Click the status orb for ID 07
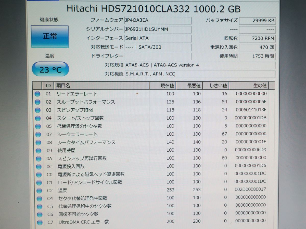Viewport: 306px width, 229px height. tap(38, 134)
